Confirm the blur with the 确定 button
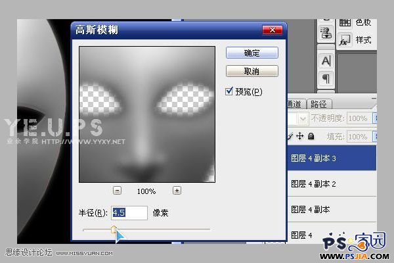The image size is (394, 263). pos(252,53)
